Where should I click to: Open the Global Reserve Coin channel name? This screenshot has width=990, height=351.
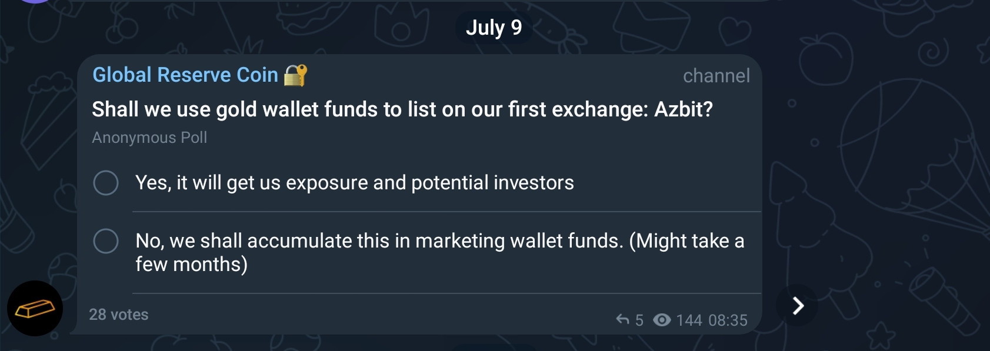click(185, 75)
